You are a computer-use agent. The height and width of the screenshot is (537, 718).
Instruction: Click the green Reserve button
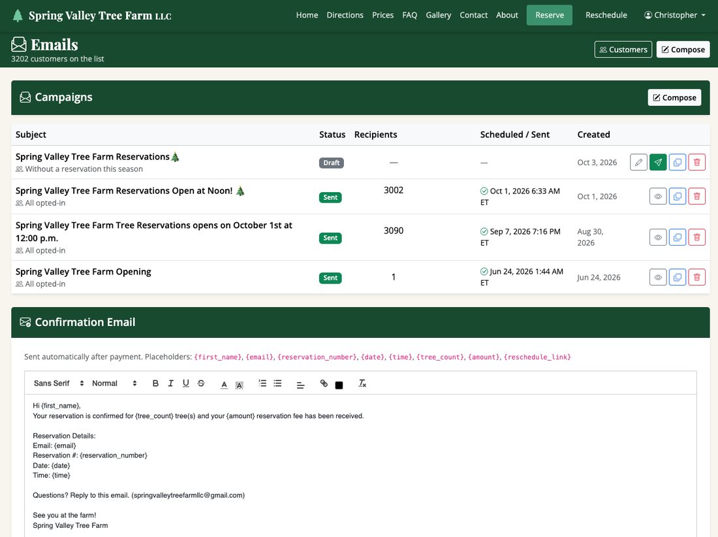(550, 15)
